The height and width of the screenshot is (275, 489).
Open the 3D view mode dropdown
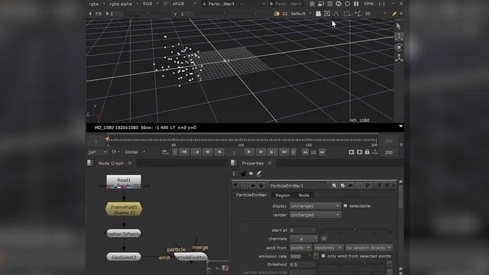click(x=375, y=14)
